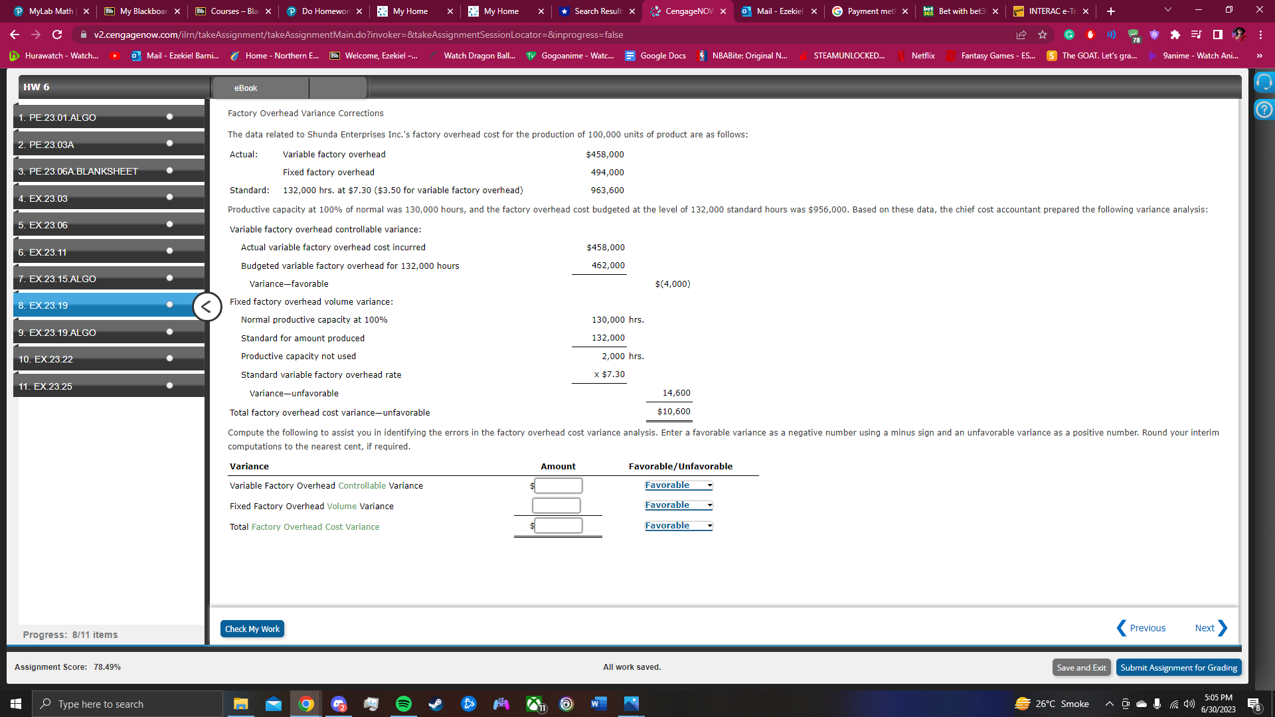
Task: Click the question mark help icon
Action: pyautogui.click(x=1264, y=110)
